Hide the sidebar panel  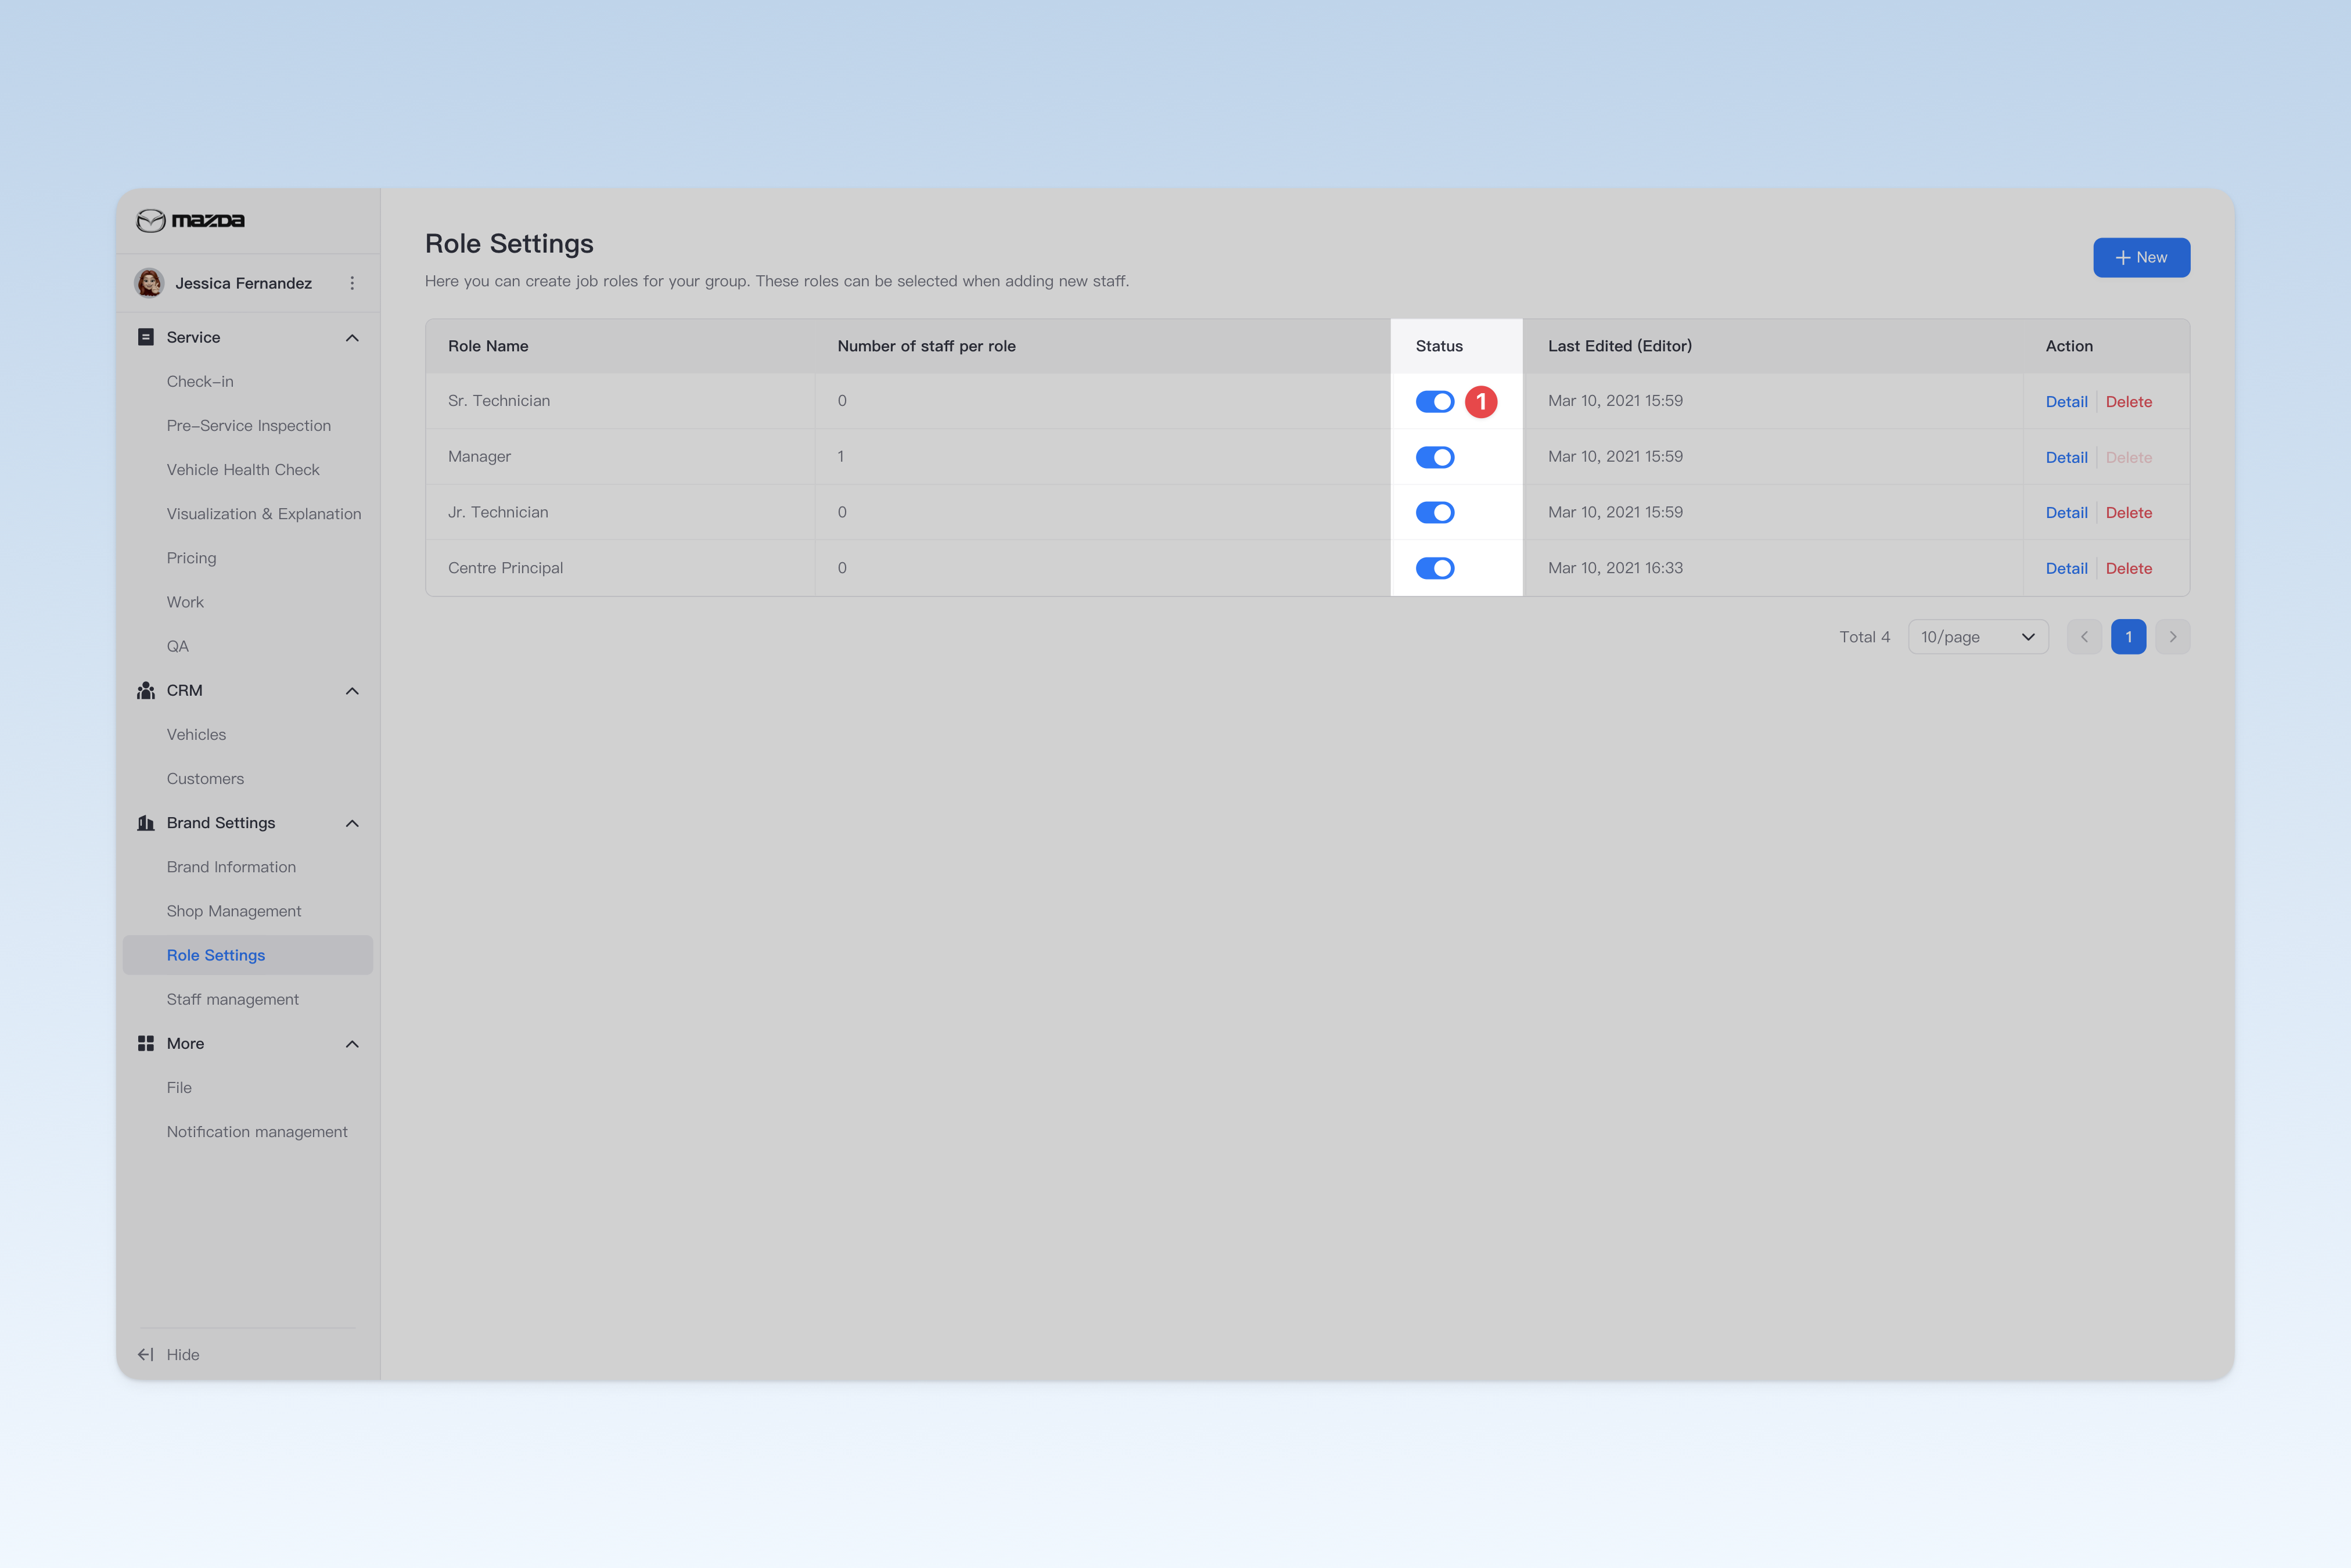pos(168,1354)
